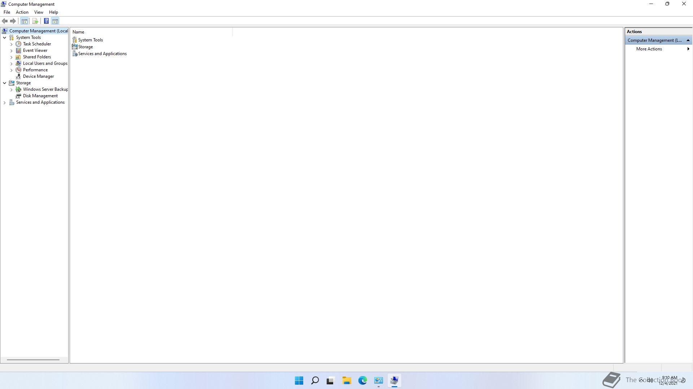Launch Microsoft Edge from the taskbar

click(x=362, y=380)
